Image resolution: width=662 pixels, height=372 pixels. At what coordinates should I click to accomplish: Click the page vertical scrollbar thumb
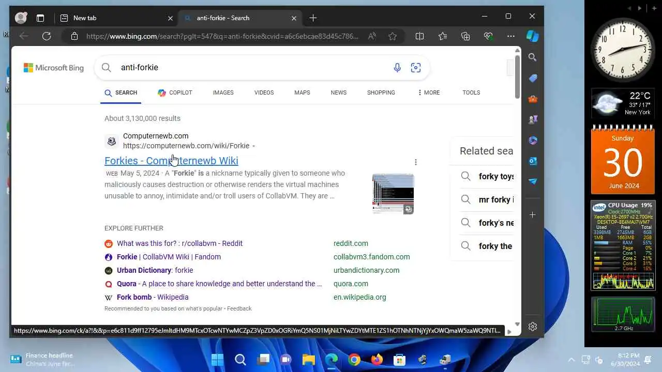tap(517, 76)
